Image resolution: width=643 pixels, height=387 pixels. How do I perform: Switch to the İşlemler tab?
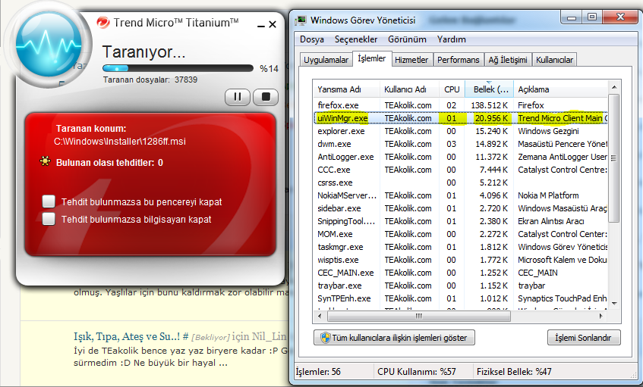click(371, 58)
